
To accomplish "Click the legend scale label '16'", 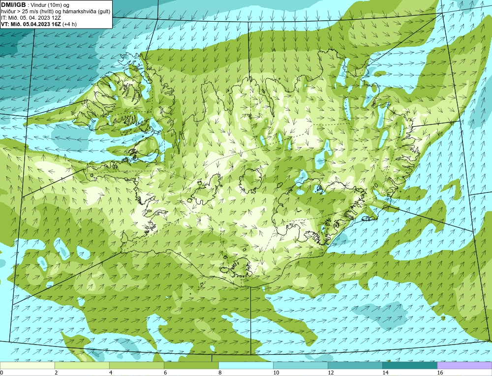I will pyautogui.click(x=440, y=373).
